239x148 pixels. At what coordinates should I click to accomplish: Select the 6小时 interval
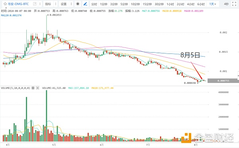(x=201, y=4)
